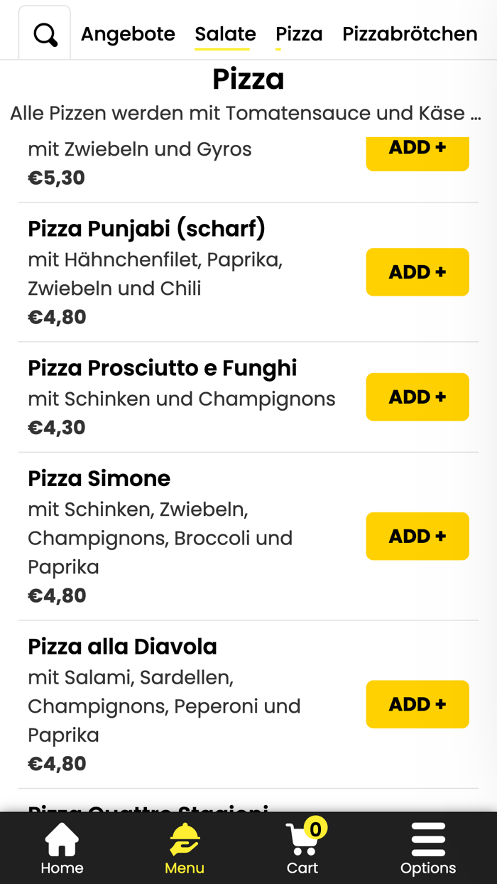Screen dimensions: 497x884
Task: Open Pizza alla Diavola details
Action: (x=122, y=647)
